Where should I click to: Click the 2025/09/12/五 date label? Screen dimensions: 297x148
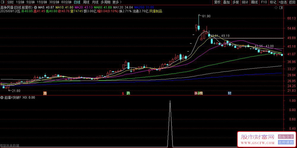pyautogui.click(x=10, y=11)
